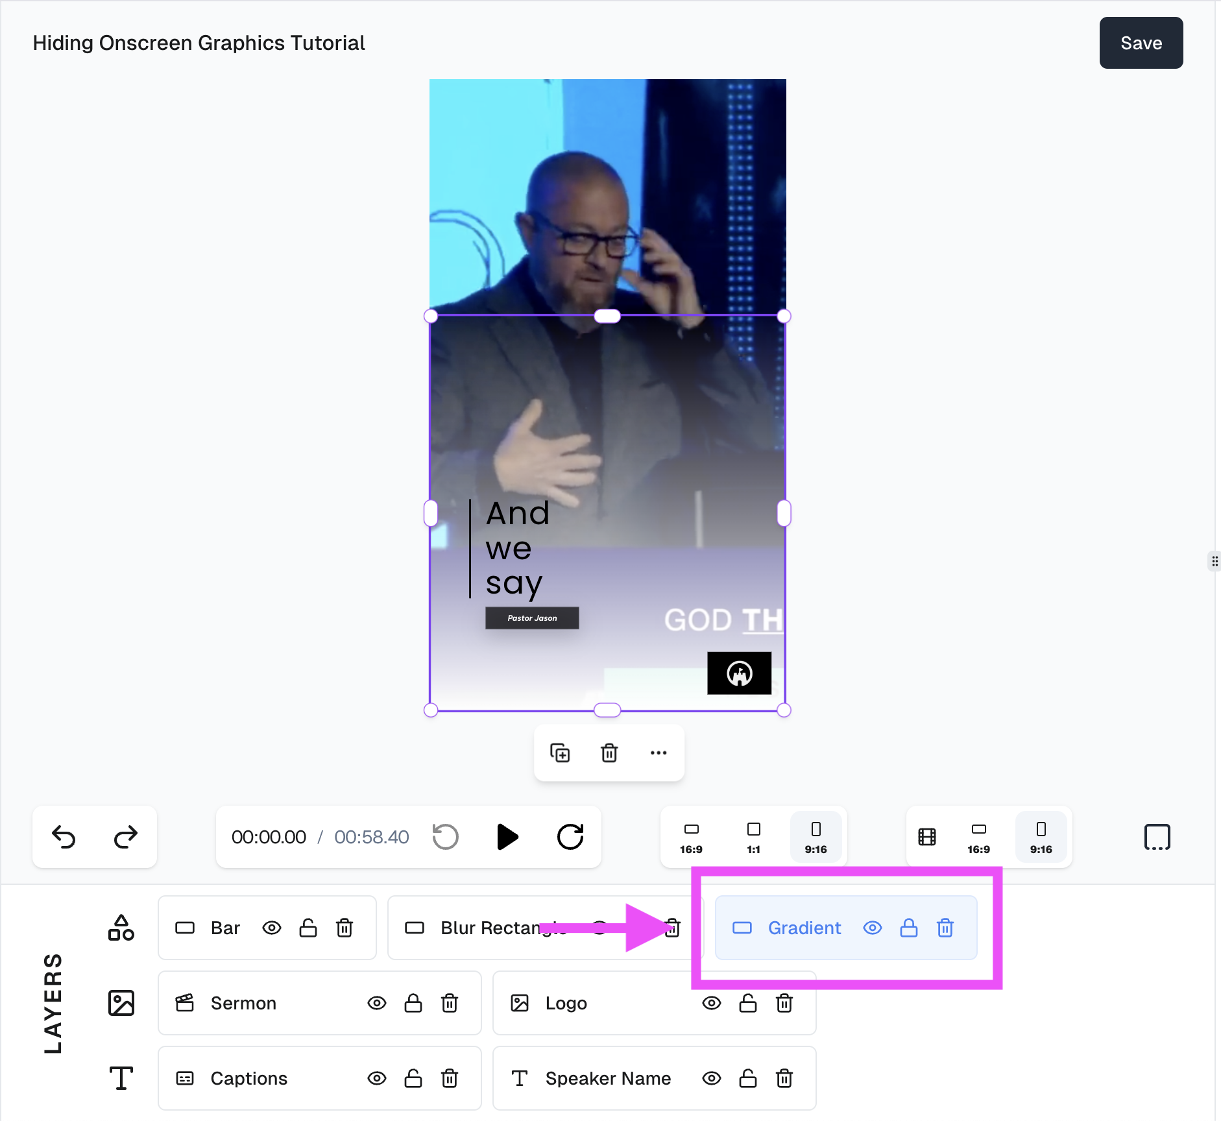1221x1121 pixels.
Task: Redo the last action
Action: tap(126, 837)
